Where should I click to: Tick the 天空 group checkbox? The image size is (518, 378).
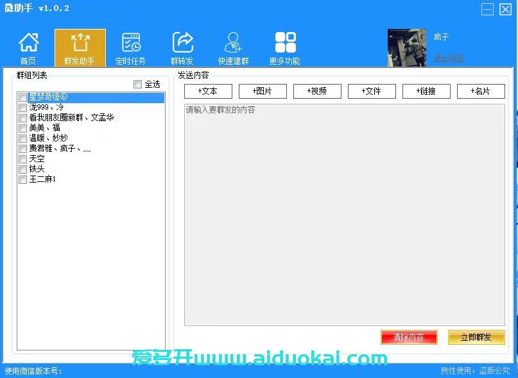pyautogui.click(x=23, y=159)
